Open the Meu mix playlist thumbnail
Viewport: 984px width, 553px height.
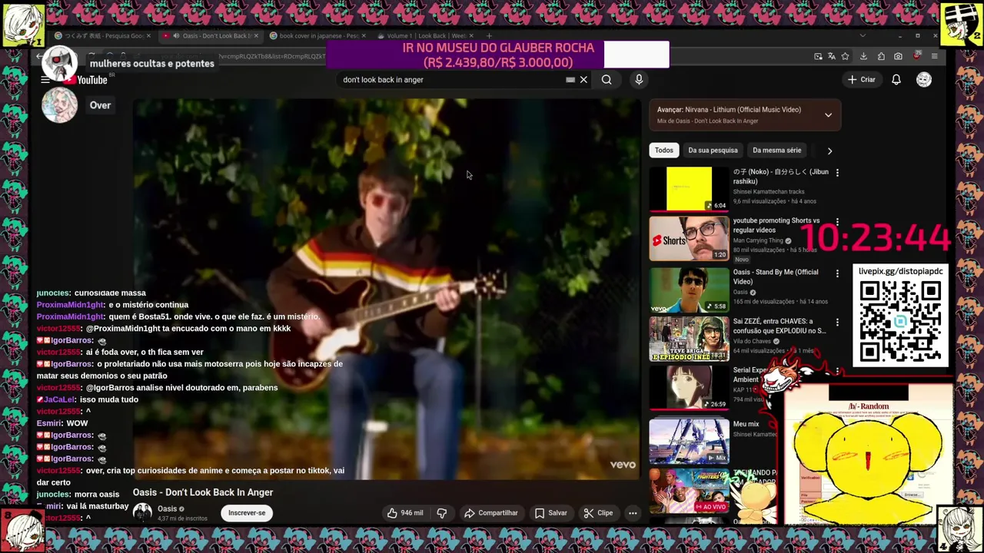[689, 440]
